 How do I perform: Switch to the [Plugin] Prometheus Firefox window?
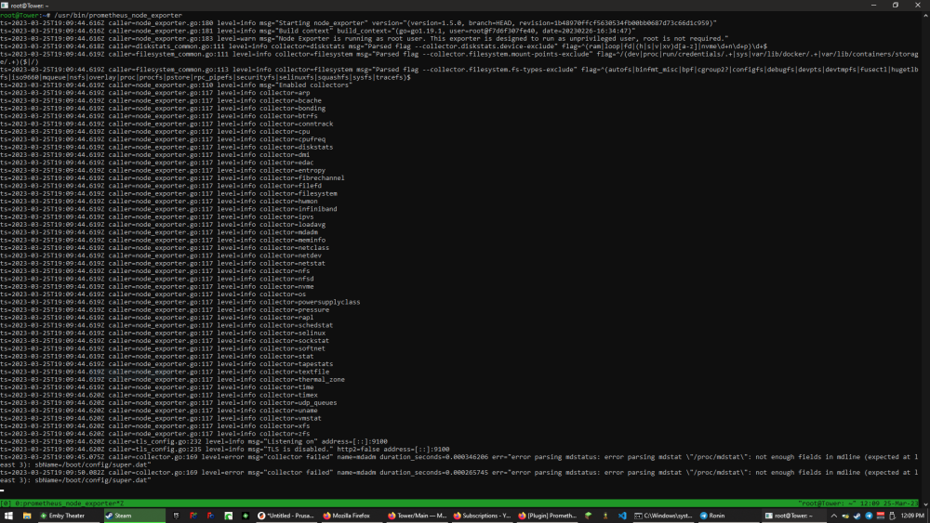coord(548,516)
